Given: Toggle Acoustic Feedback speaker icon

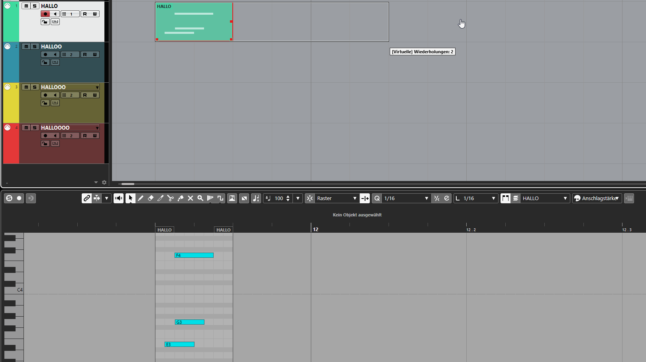Looking at the screenshot, I should 118,198.
